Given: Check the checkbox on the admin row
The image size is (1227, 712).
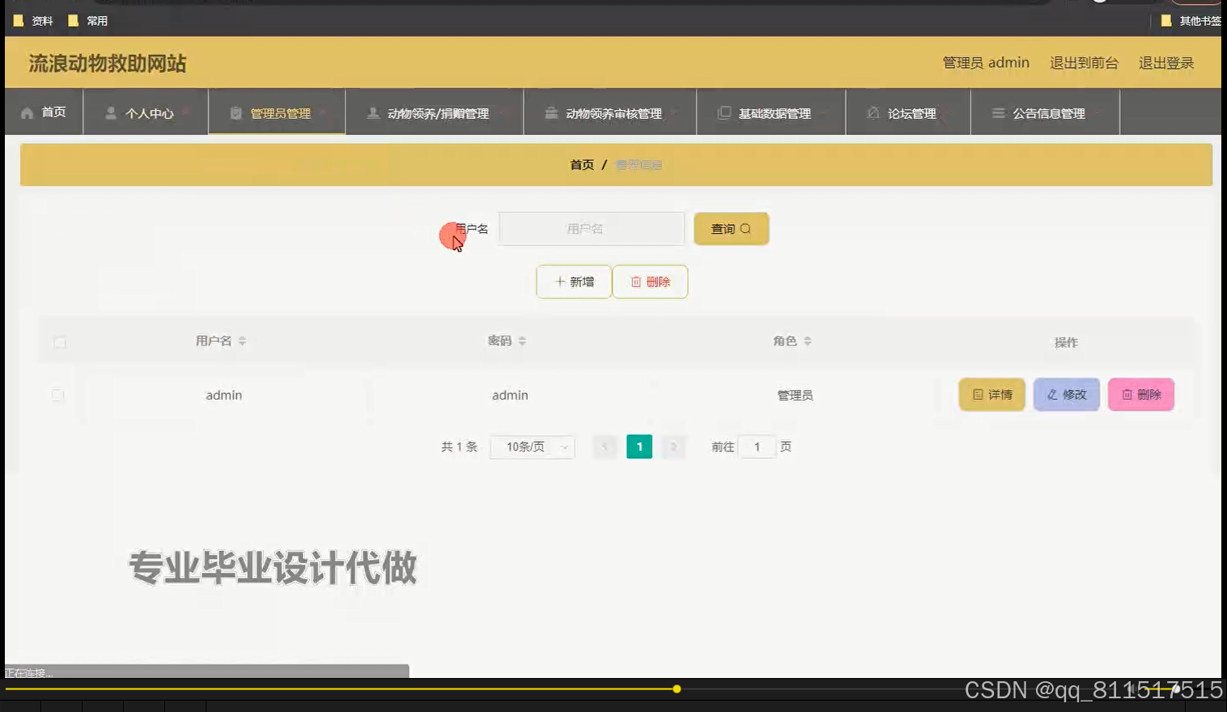Looking at the screenshot, I should 57,395.
